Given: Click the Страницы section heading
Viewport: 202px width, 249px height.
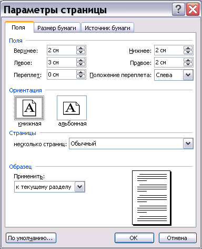Looking at the screenshot, I should pos(23,133).
